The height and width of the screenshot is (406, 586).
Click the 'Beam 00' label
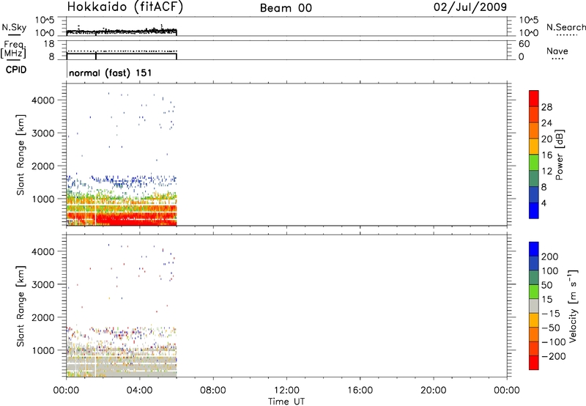(x=286, y=8)
